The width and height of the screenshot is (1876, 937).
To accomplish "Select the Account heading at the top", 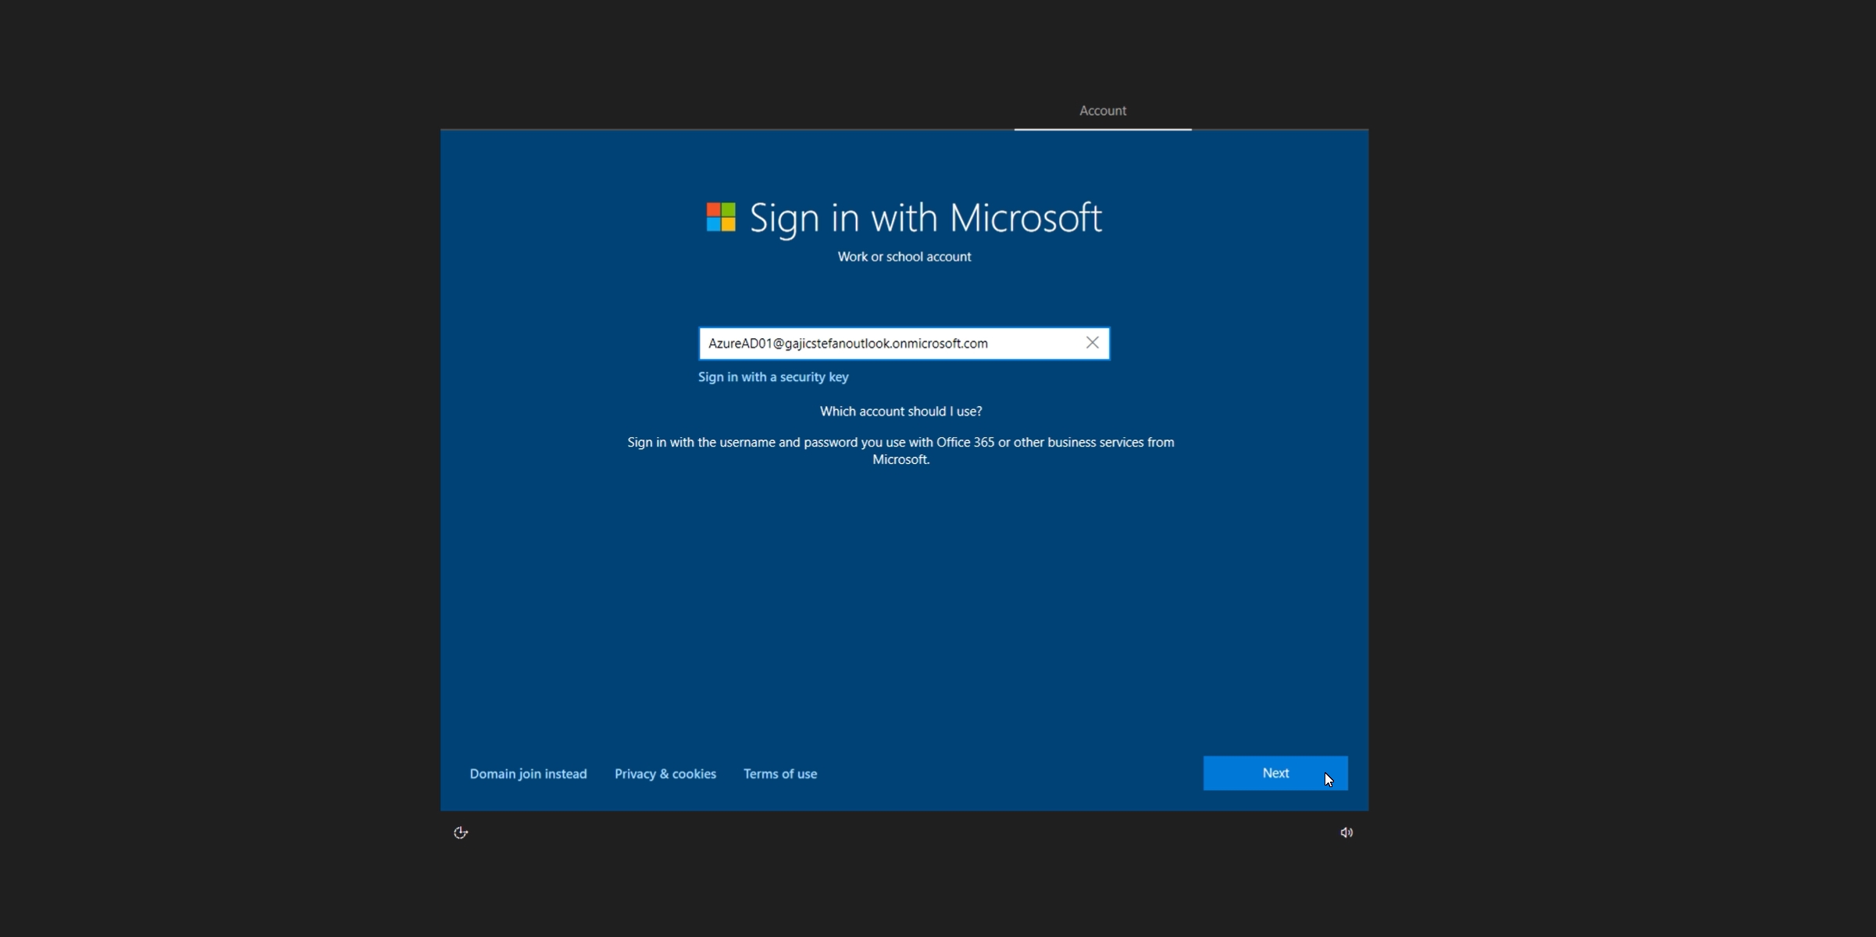I will (1102, 110).
